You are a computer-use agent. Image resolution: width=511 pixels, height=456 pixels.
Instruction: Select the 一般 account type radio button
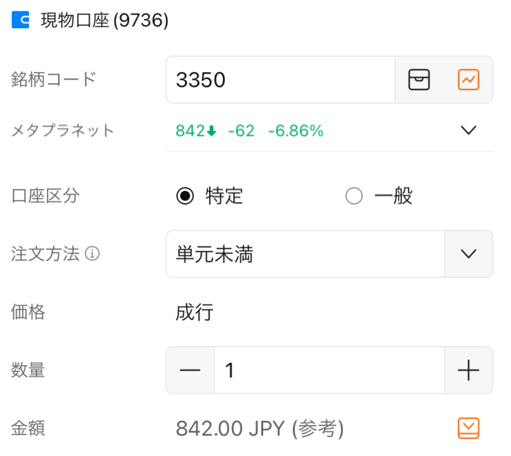(354, 196)
